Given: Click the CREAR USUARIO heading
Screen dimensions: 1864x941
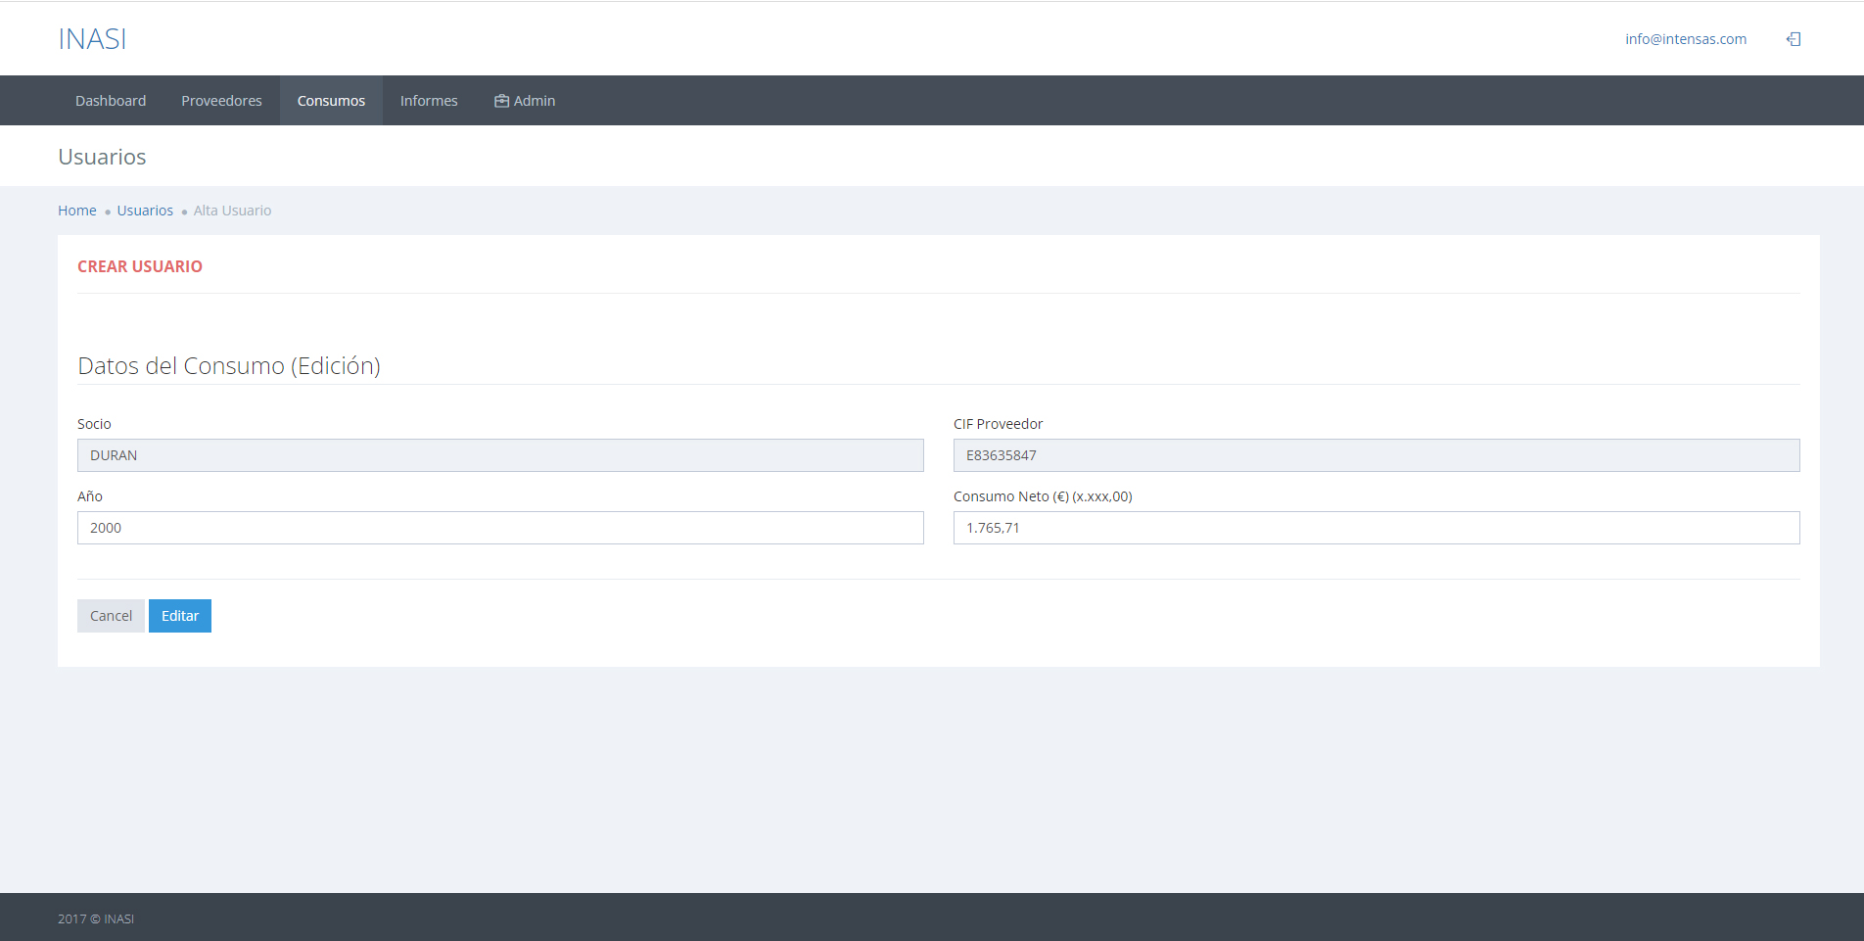Looking at the screenshot, I should click(x=140, y=266).
